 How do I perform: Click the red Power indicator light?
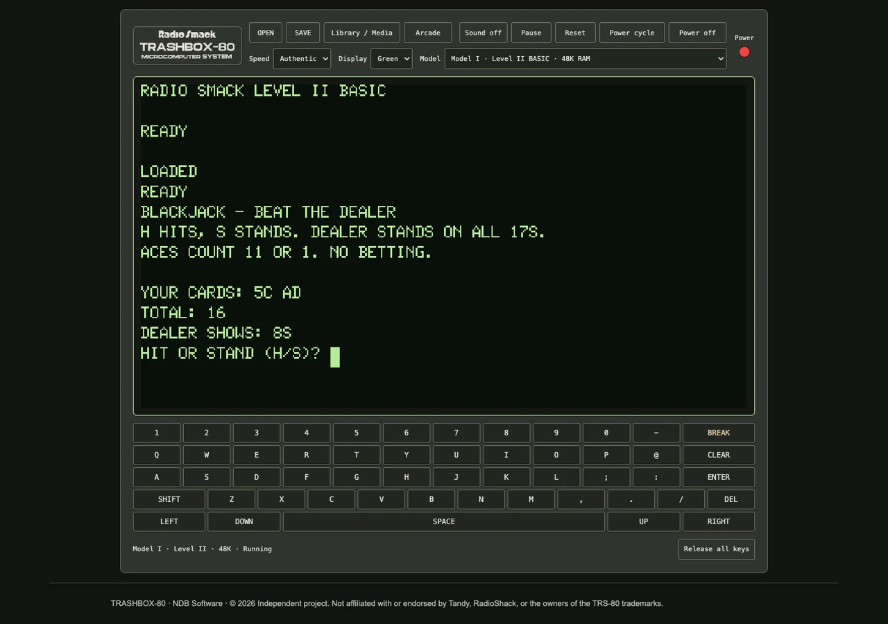click(x=744, y=52)
